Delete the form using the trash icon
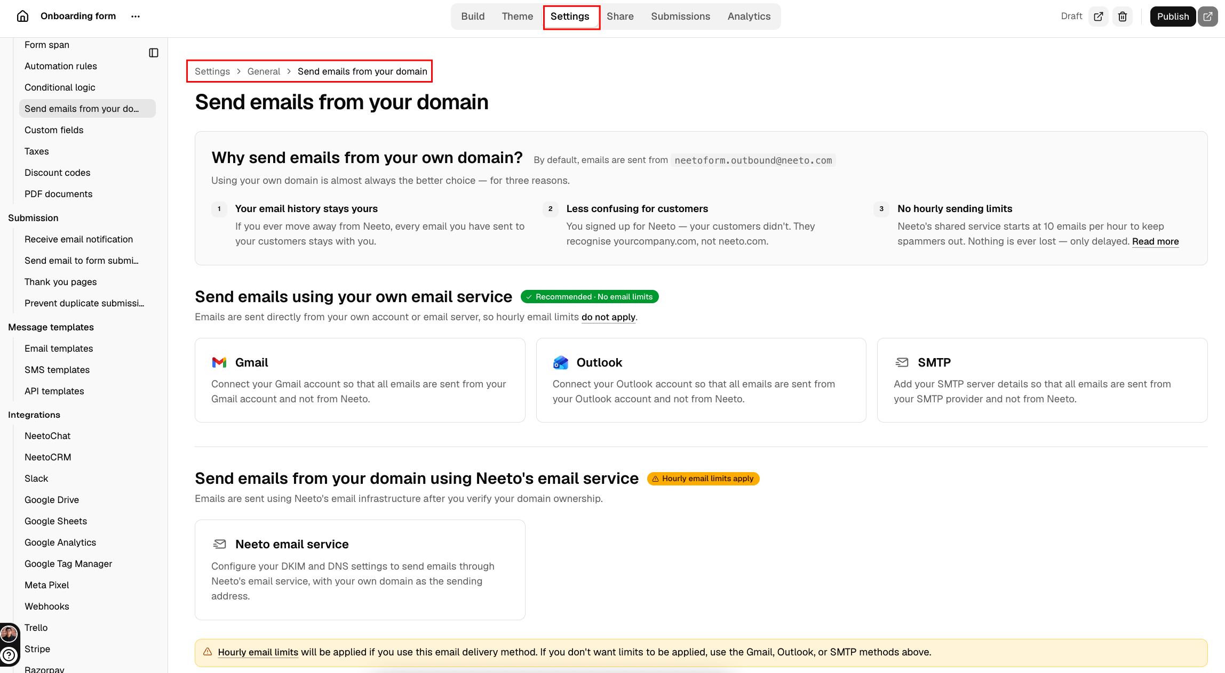1225x673 pixels. click(1123, 17)
